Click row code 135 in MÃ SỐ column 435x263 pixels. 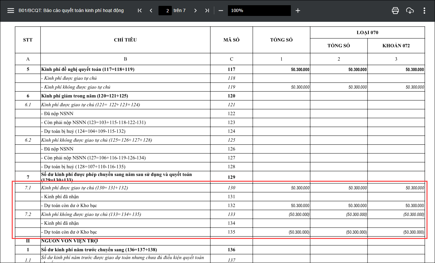[231, 232]
